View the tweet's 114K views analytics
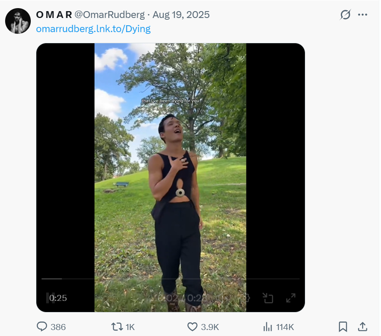Viewport: 381px width, 336px height. click(x=268, y=327)
